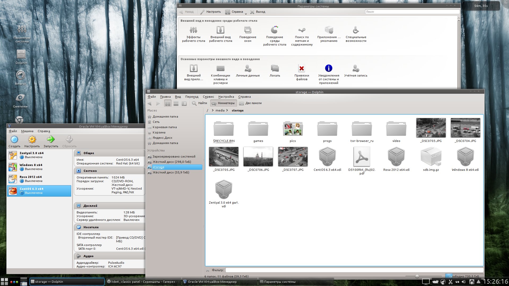Open Поведение окон settings

(248, 34)
